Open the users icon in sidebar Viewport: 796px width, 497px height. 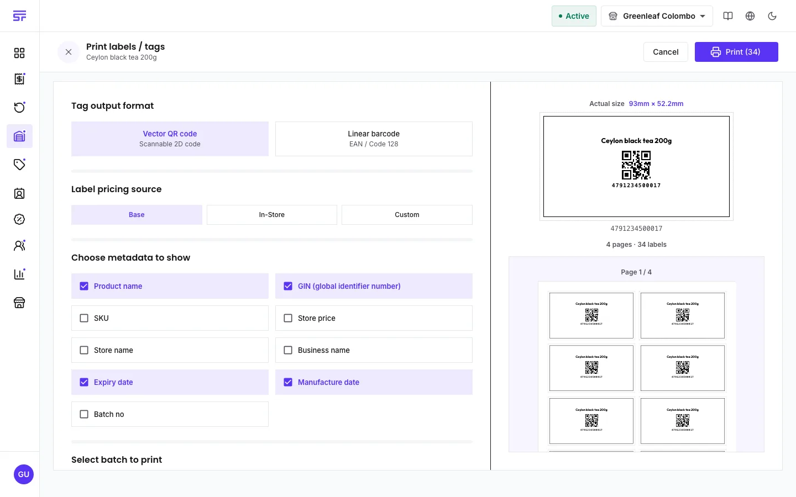coord(19,246)
